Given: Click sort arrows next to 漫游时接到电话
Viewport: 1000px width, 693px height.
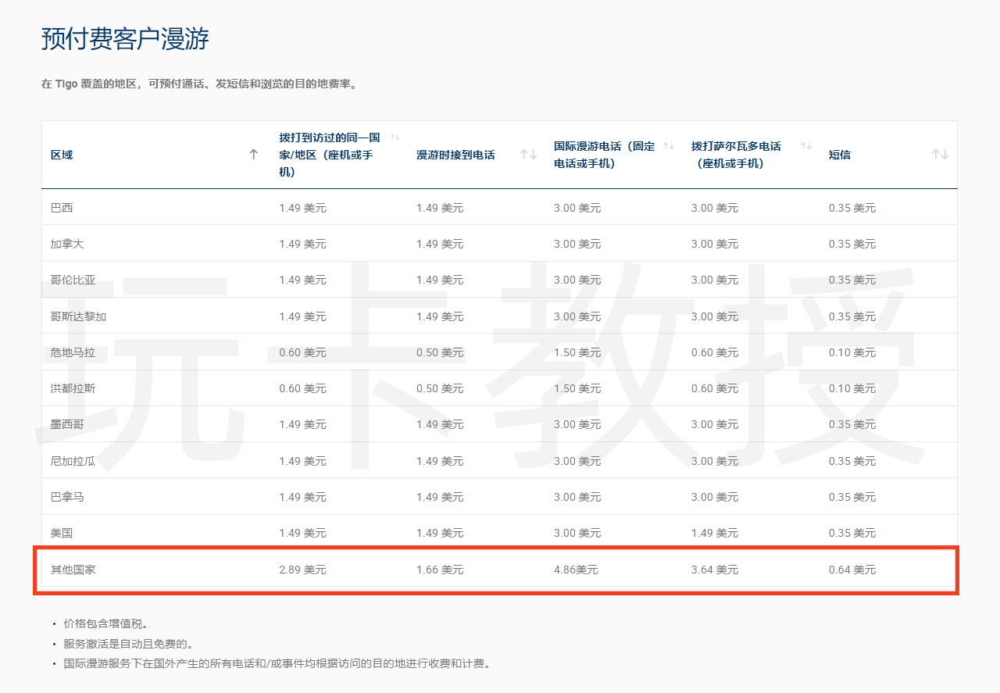Looking at the screenshot, I should point(529,155).
